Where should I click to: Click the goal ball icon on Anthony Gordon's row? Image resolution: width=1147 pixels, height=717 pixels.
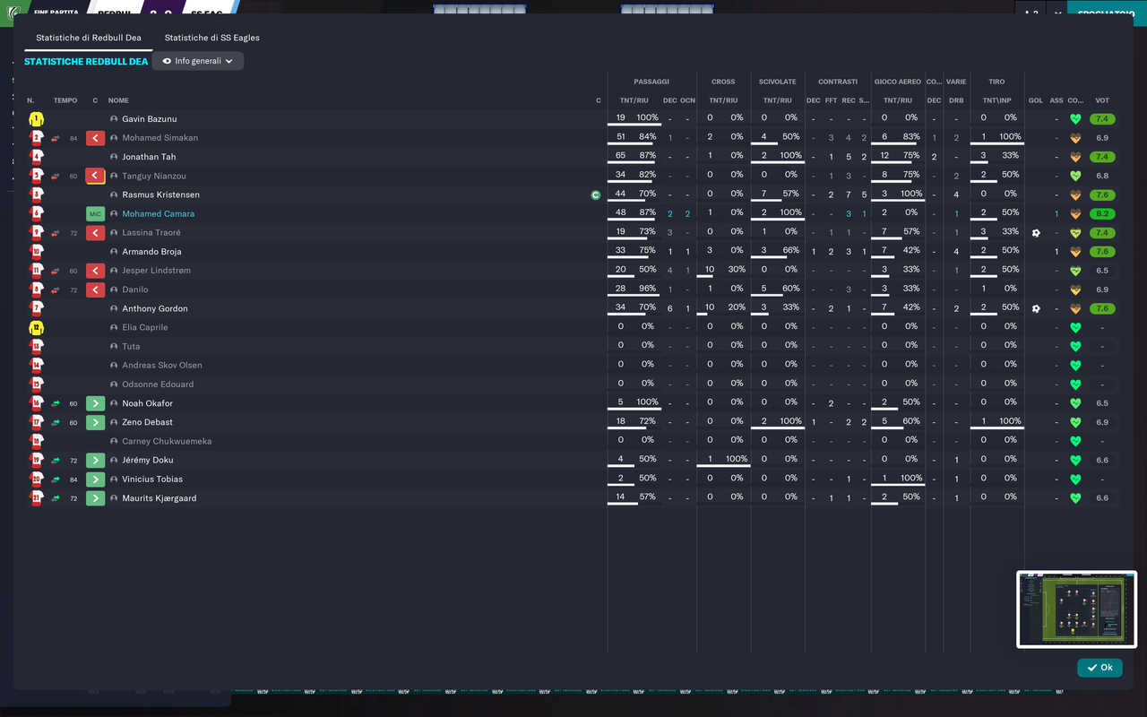coord(1036,308)
